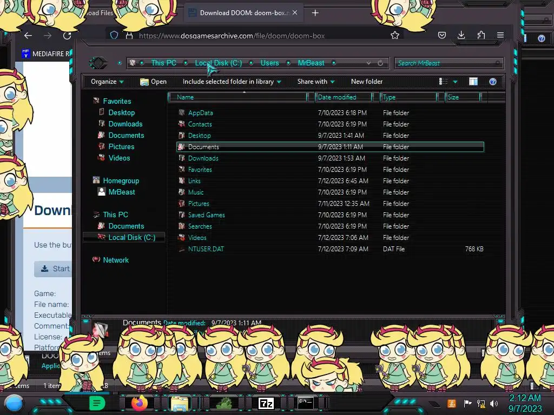Open Firefox hamburger menu
554x415 pixels.
(500, 35)
